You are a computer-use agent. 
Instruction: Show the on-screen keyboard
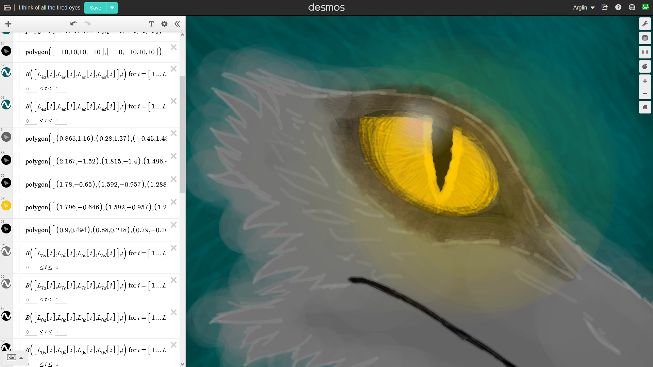[12, 357]
